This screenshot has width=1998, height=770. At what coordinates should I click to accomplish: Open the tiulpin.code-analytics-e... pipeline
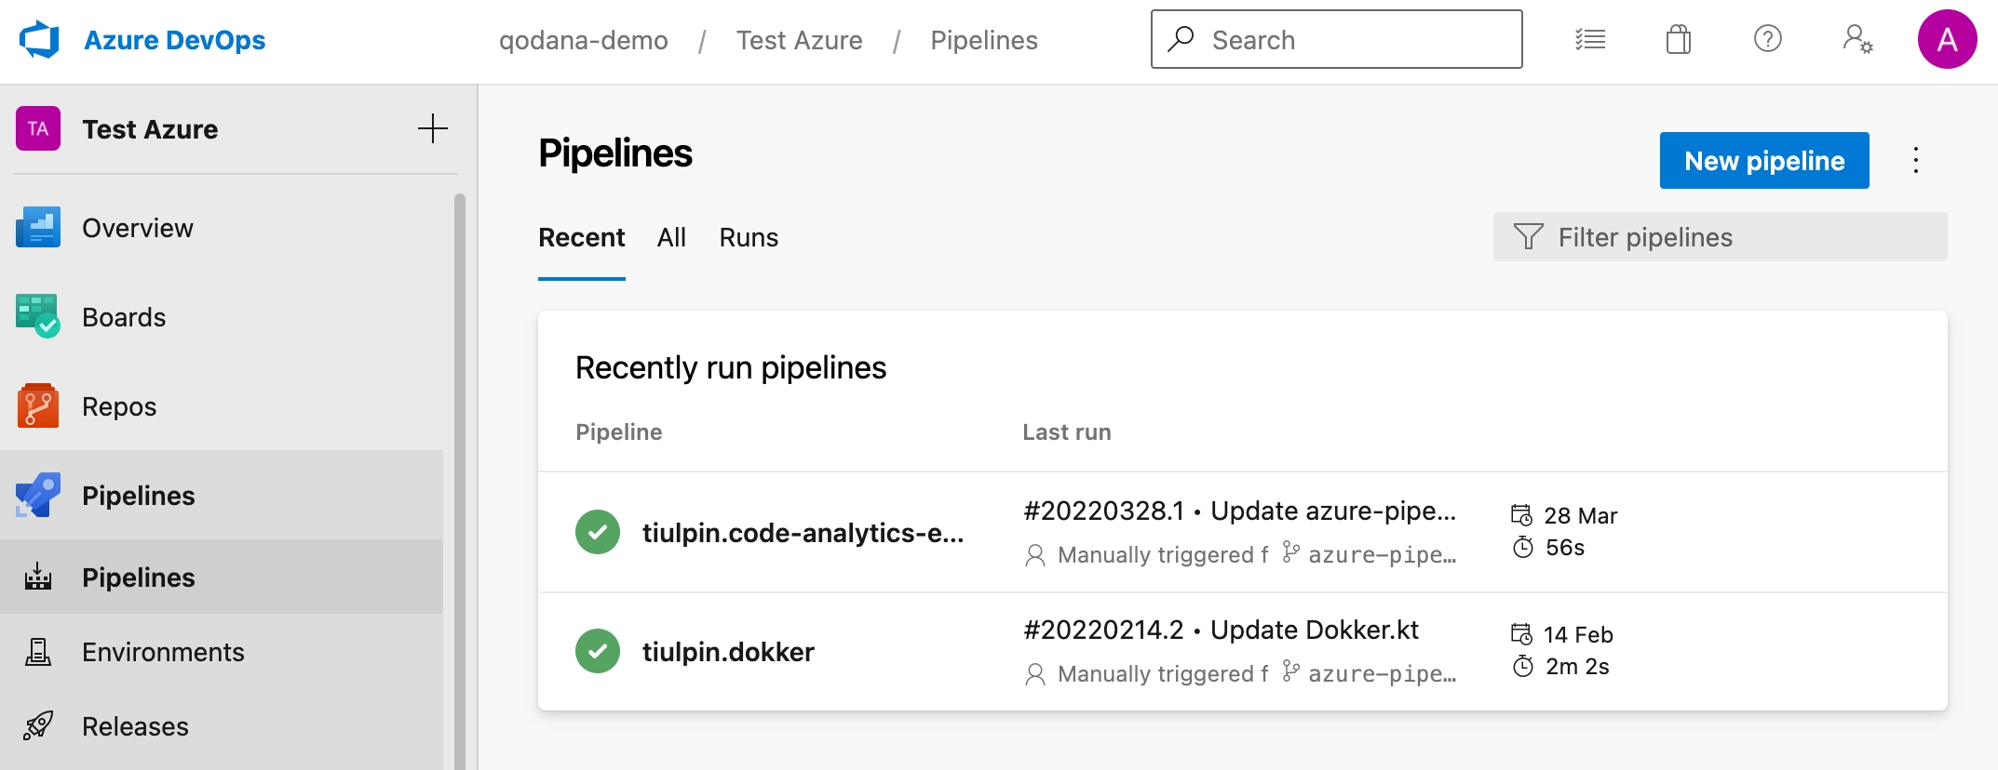(x=803, y=533)
